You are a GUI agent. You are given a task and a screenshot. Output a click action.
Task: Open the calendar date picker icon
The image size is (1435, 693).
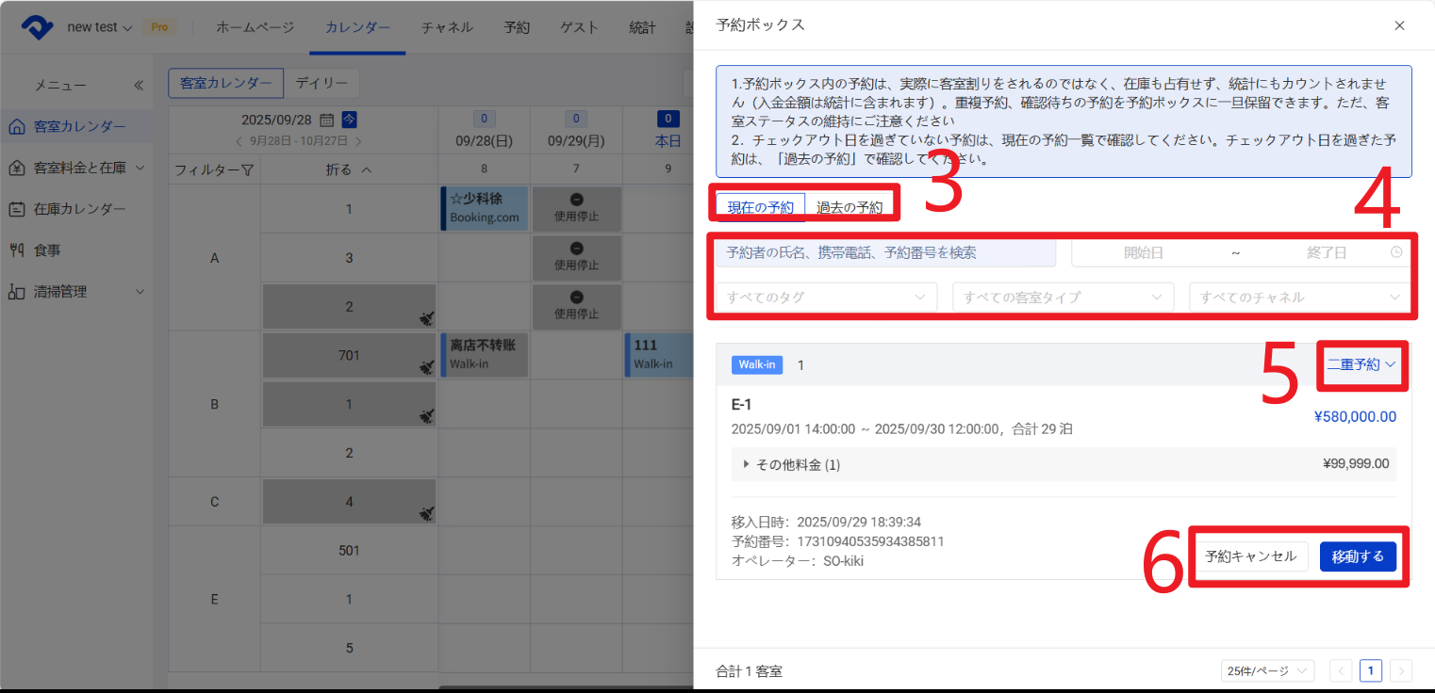point(326,120)
